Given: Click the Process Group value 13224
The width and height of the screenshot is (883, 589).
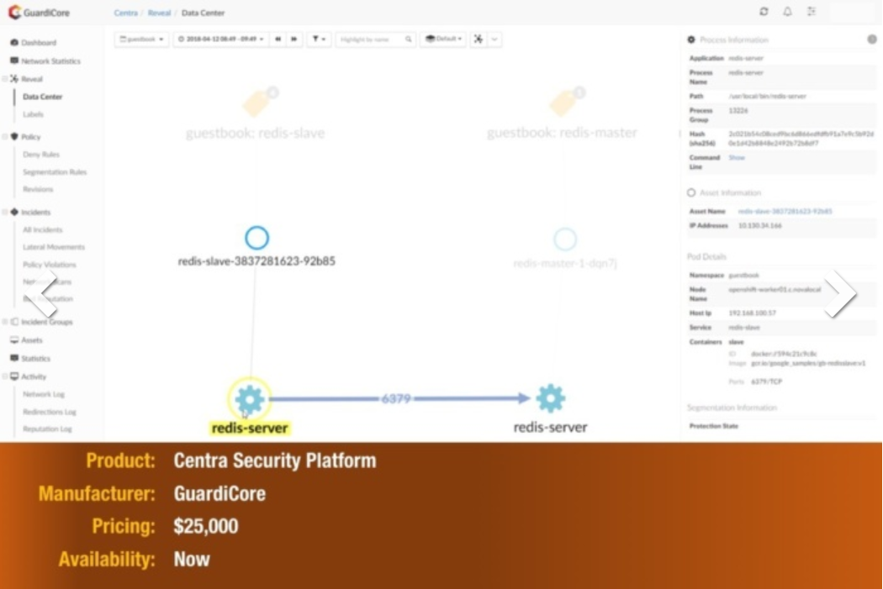Looking at the screenshot, I should click(738, 111).
